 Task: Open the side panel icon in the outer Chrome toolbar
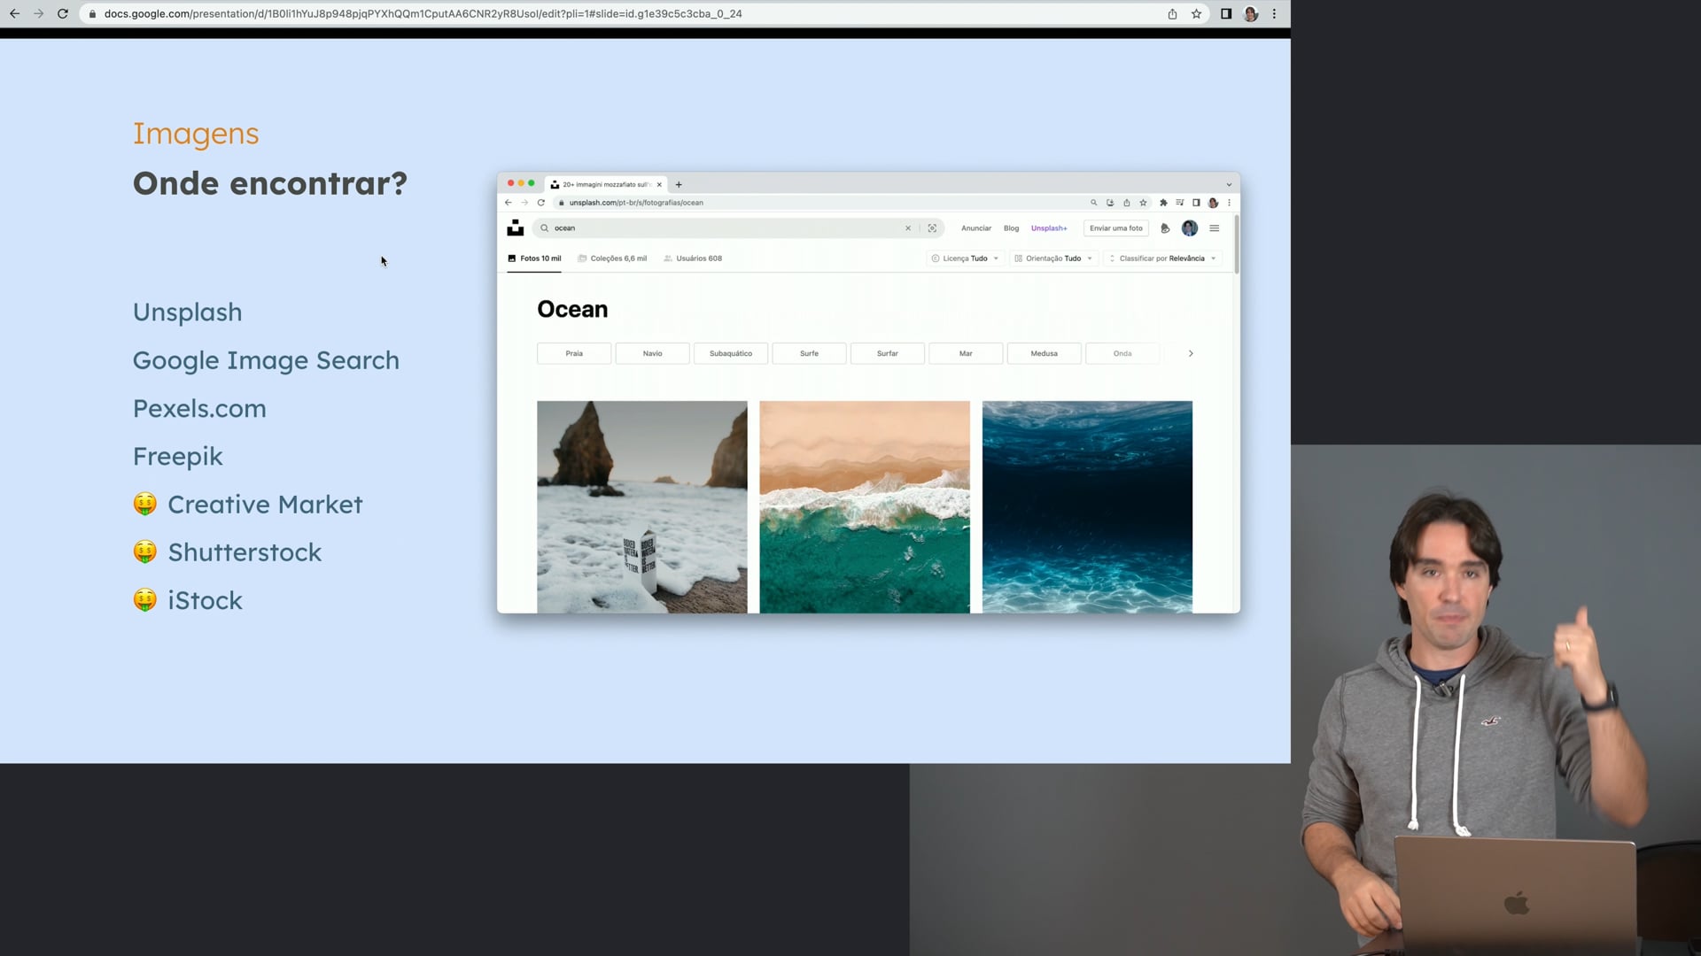tap(1226, 14)
